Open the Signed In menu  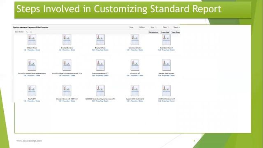(x=176, y=27)
